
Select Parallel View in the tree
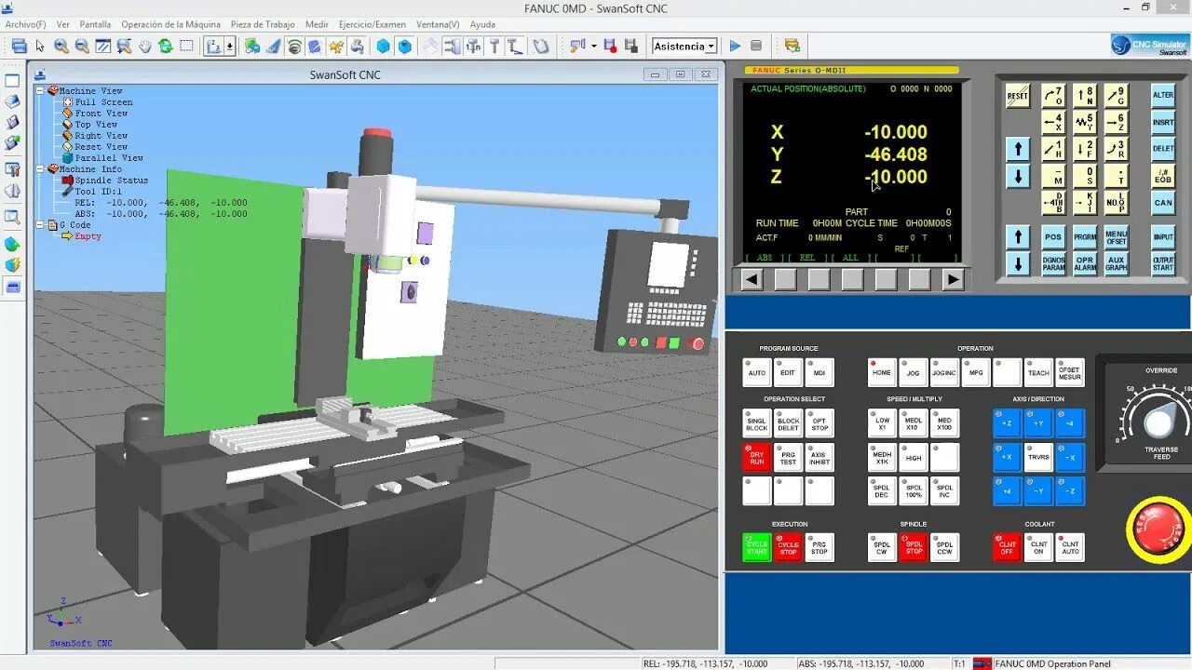[x=109, y=158]
